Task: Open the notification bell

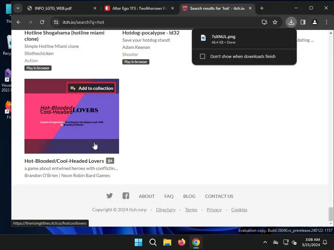Action: 325,242
